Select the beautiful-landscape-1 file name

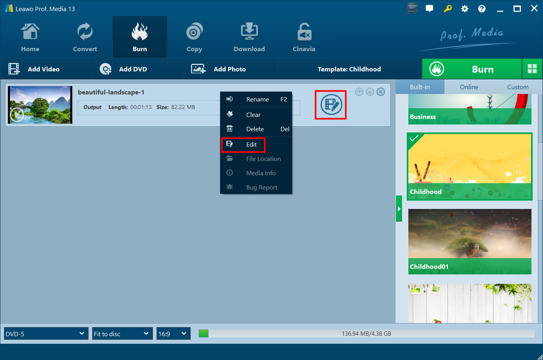(x=111, y=92)
